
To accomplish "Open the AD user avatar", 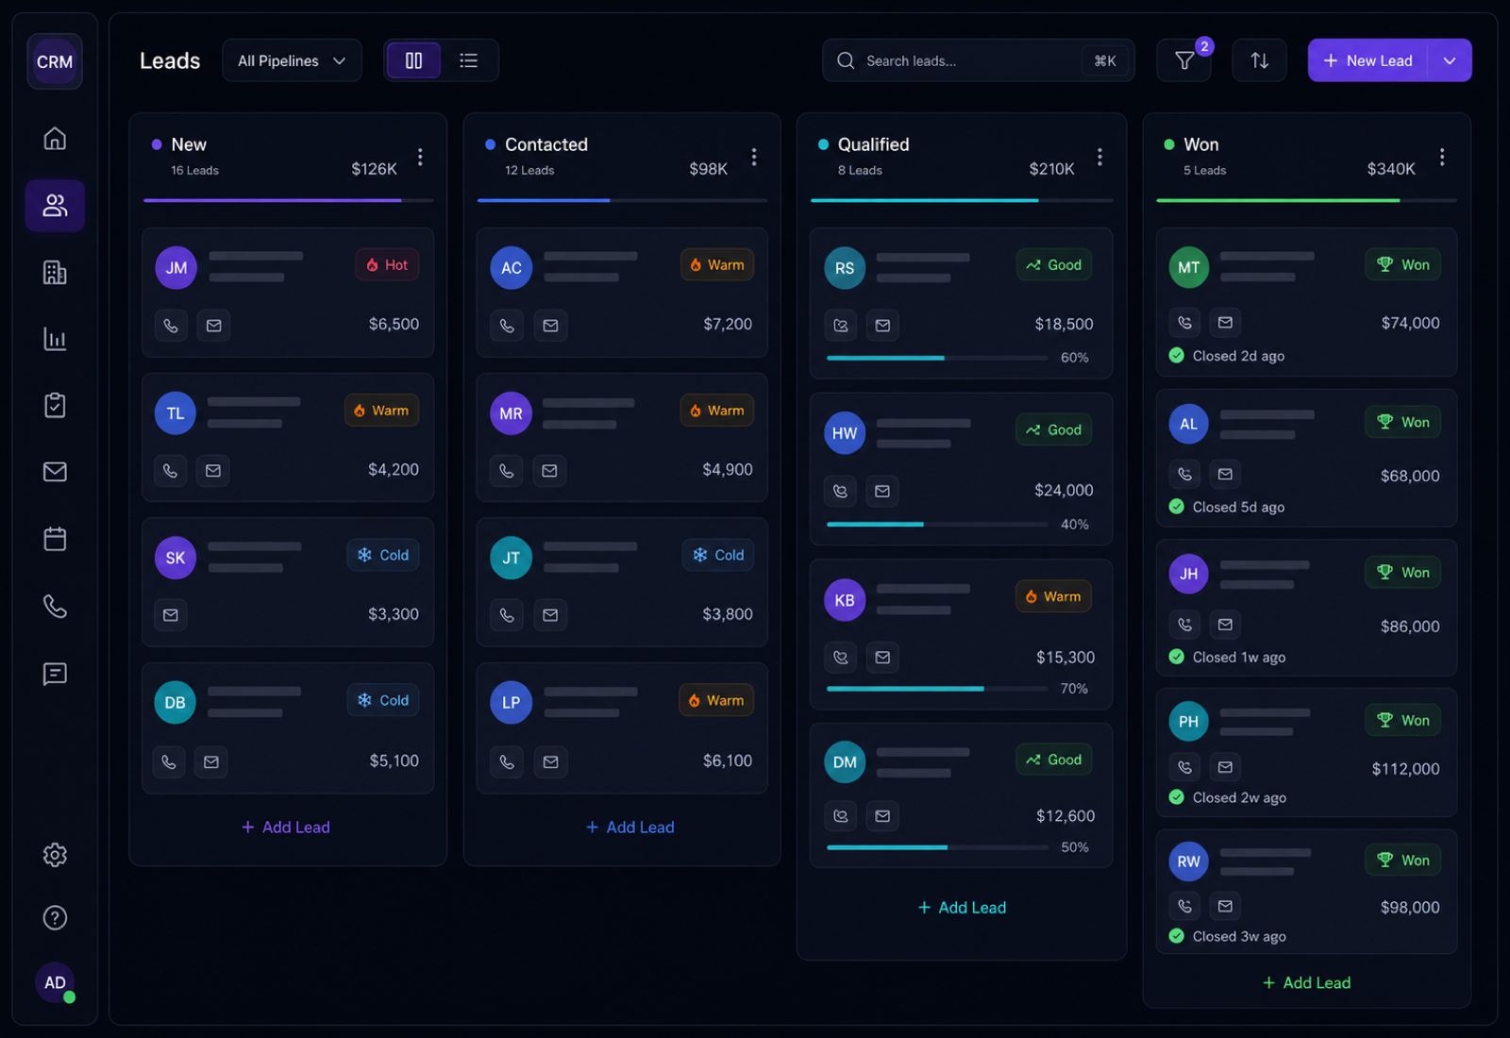I will point(55,982).
